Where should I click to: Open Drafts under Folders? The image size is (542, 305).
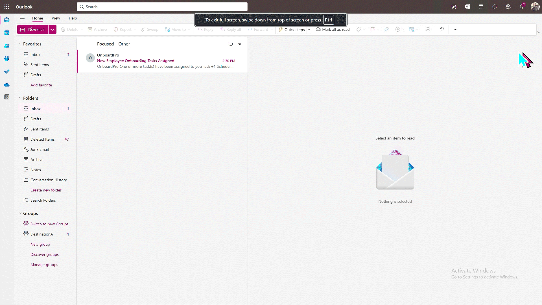pos(45,119)
